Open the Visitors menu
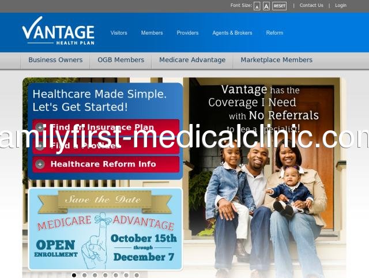The height and width of the screenshot is (278, 369). pyautogui.click(x=119, y=33)
